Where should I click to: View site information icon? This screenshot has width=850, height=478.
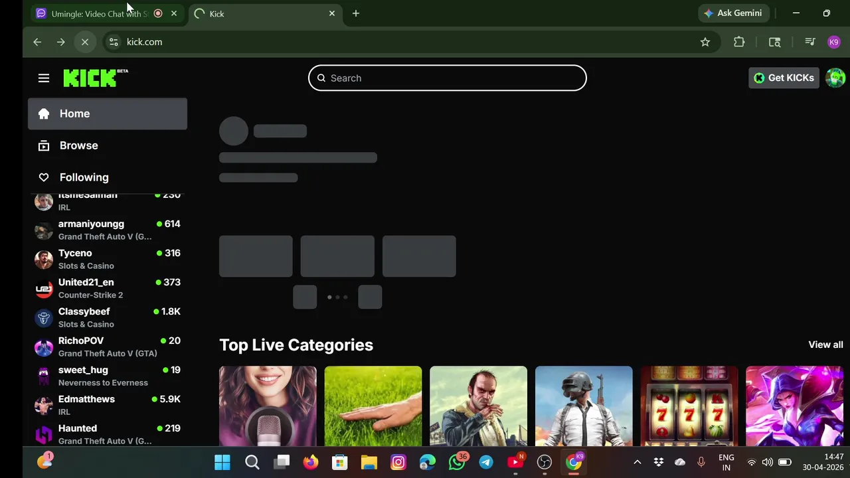[114, 42]
